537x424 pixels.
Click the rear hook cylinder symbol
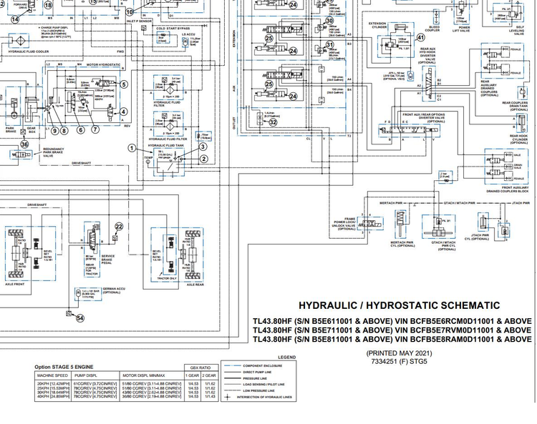tap(521, 124)
